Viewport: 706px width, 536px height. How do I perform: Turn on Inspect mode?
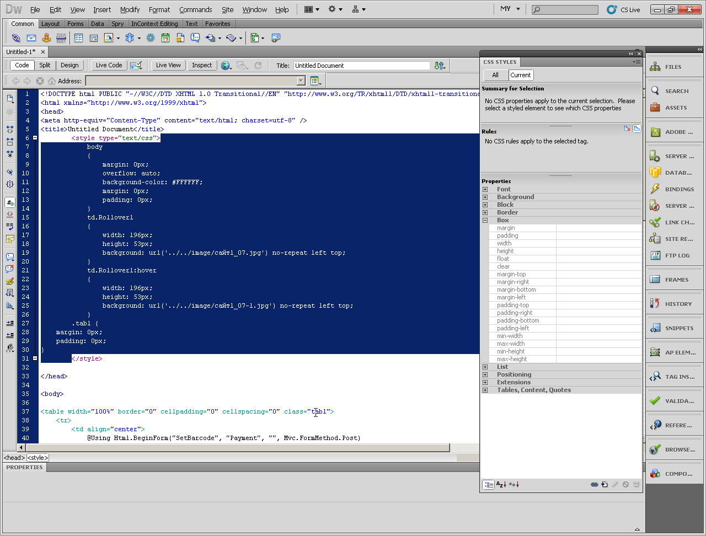202,65
